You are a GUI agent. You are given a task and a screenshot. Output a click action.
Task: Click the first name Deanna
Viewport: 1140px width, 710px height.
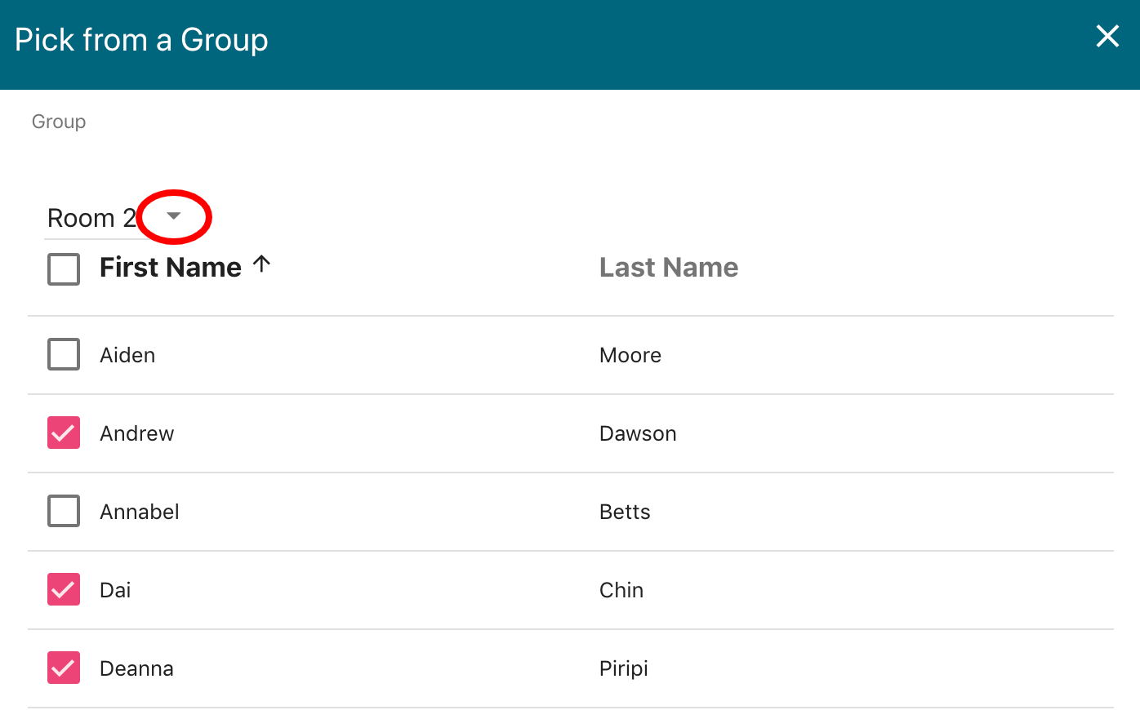tap(136, 668)
